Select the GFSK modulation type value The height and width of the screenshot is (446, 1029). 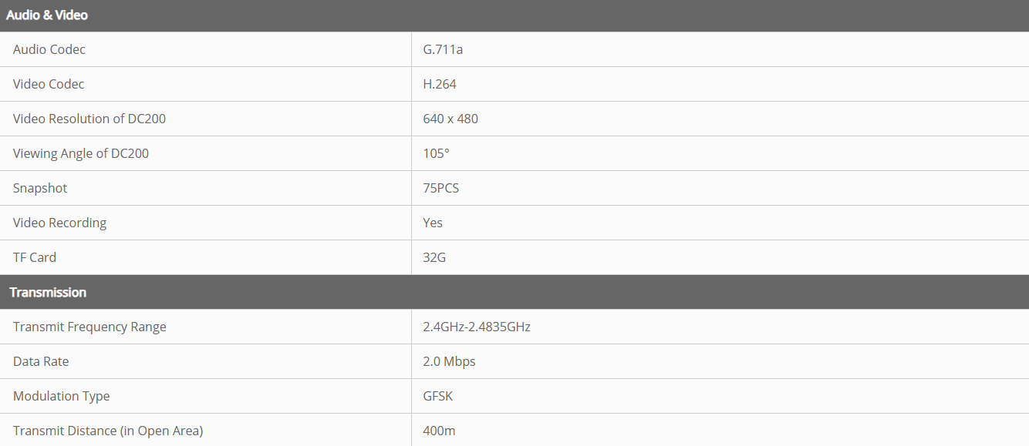click(x=437, y=397)
